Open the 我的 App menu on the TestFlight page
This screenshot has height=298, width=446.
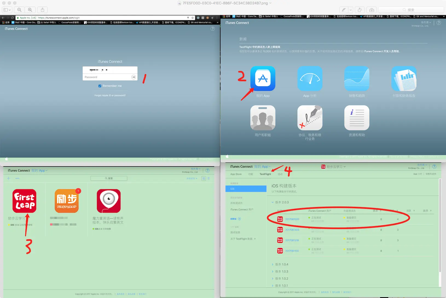262,166
